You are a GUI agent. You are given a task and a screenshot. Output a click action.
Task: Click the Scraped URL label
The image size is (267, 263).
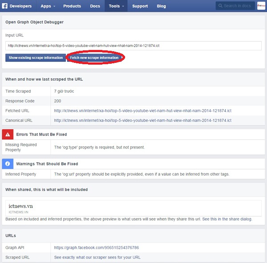pyautogui.click(x=17, y=257)
